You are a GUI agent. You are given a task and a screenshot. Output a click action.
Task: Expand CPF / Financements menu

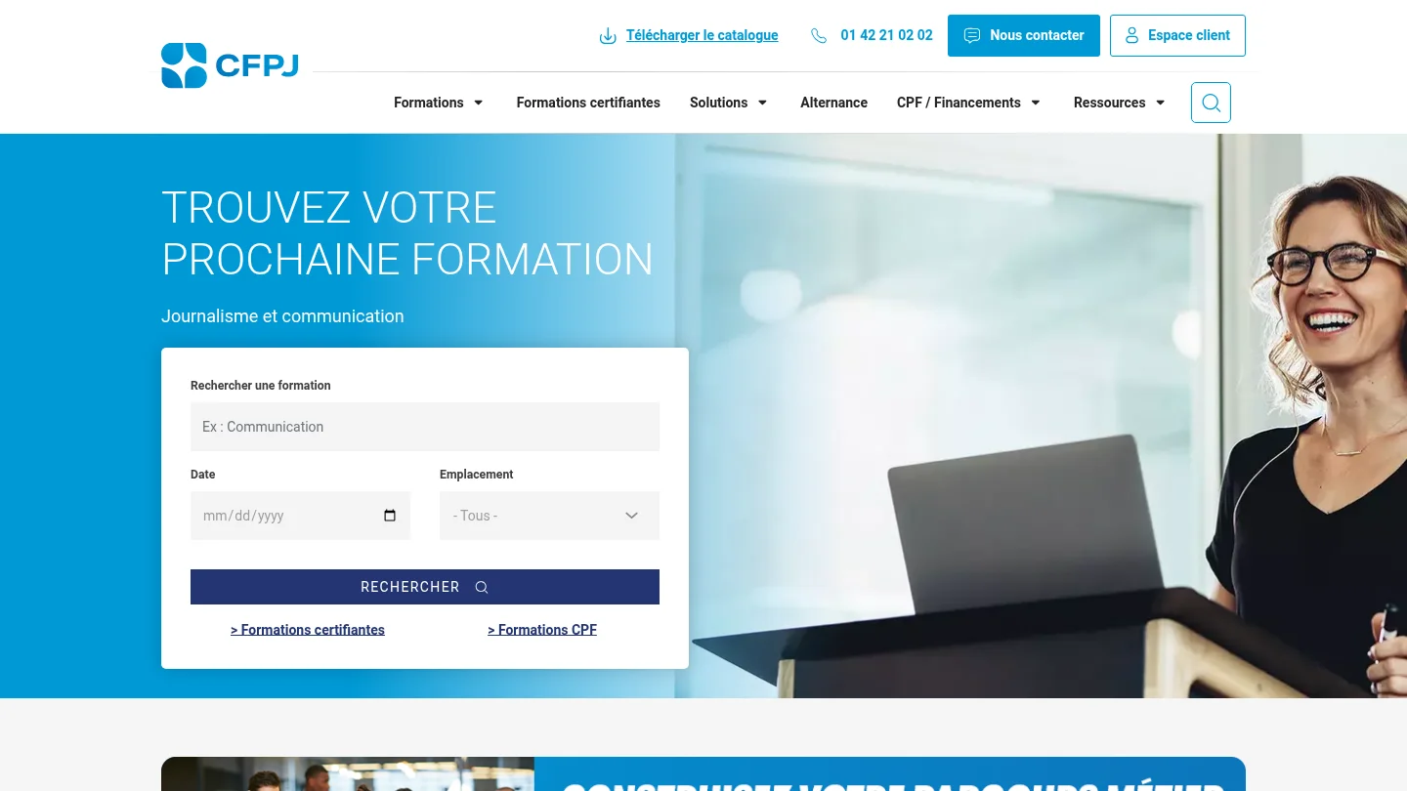pyautogui.click(x=968, y=103)
